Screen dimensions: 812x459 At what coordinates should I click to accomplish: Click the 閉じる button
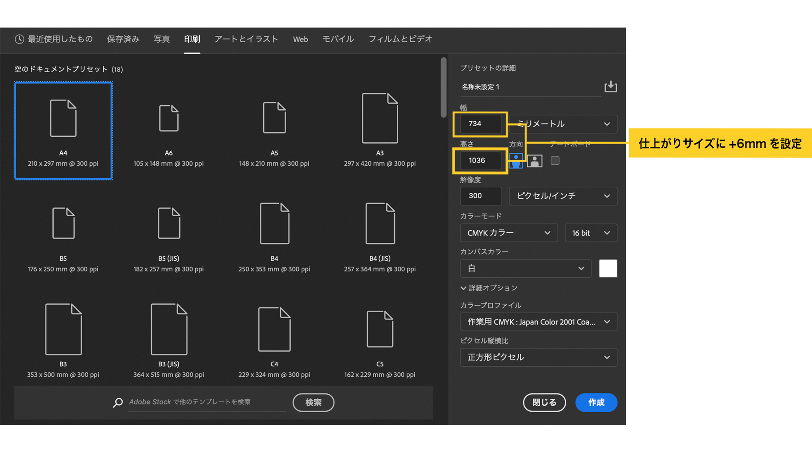click(544, 403)
